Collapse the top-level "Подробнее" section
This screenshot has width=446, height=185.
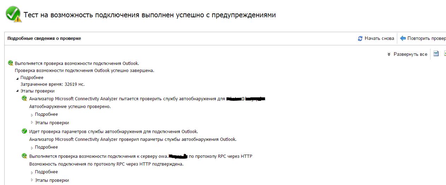[17, 78]
